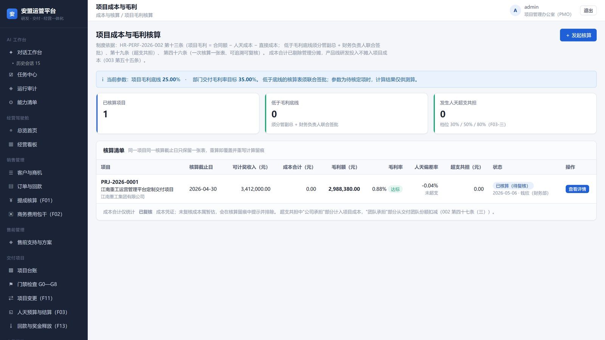The image size is (605, 340).
Task: Open 订单与回款 page
Action: (x=44, y=186)
